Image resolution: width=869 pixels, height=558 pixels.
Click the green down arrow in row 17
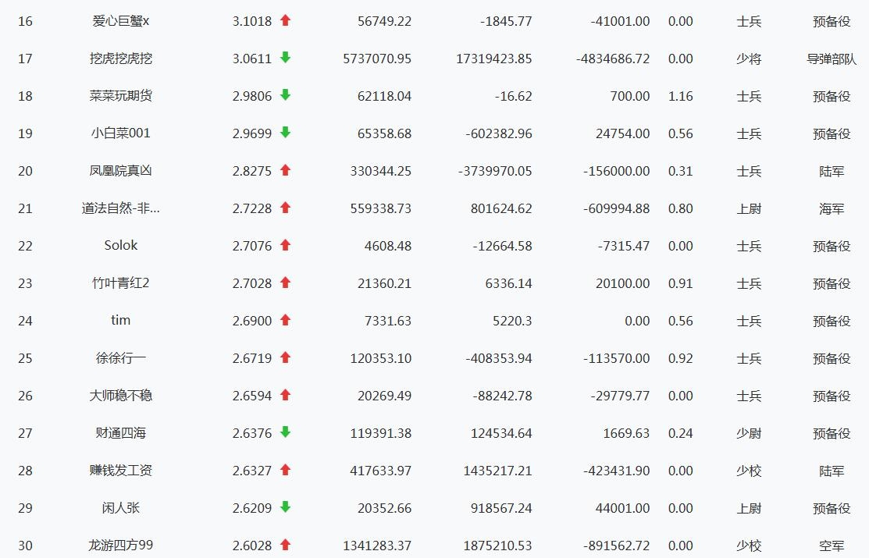point(285,58)
